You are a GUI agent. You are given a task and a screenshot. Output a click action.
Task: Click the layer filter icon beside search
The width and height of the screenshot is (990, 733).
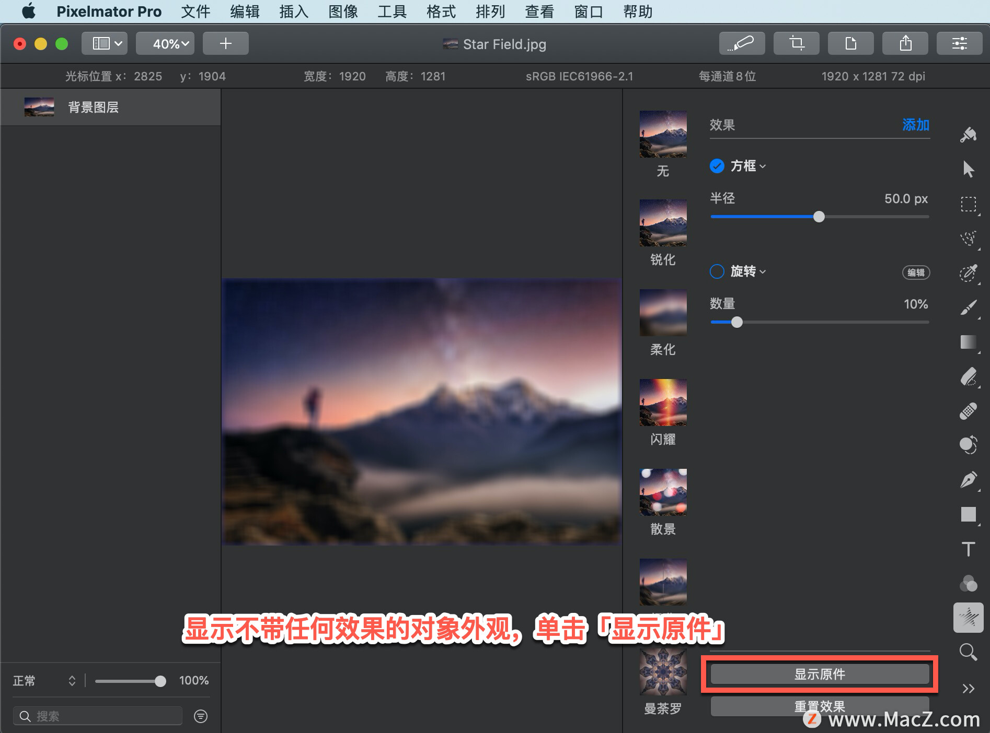[x=201, y=716]
